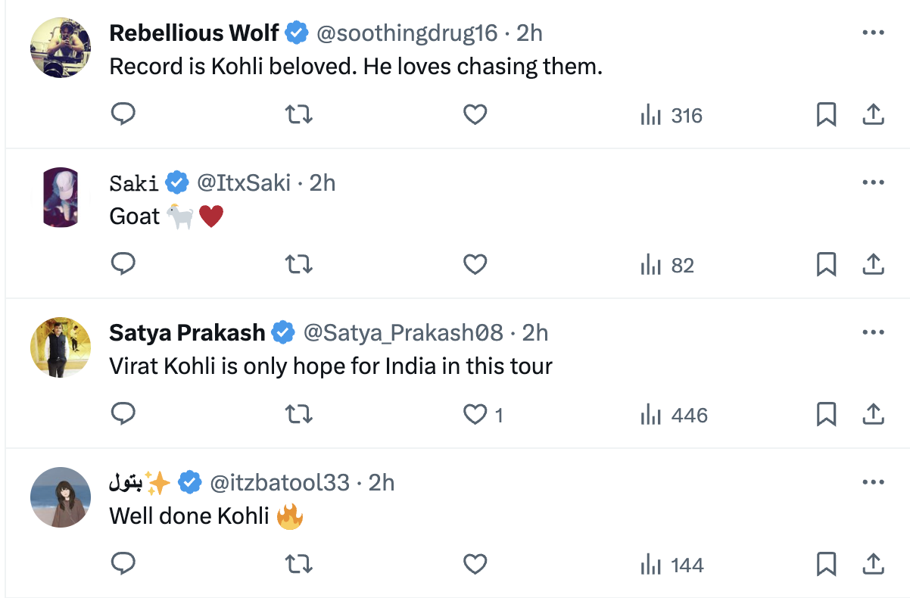The width and height of the screenshot is (910, 598).
Task: Visit the @ItxSaki profile link
Action: (x=243, y=183)
